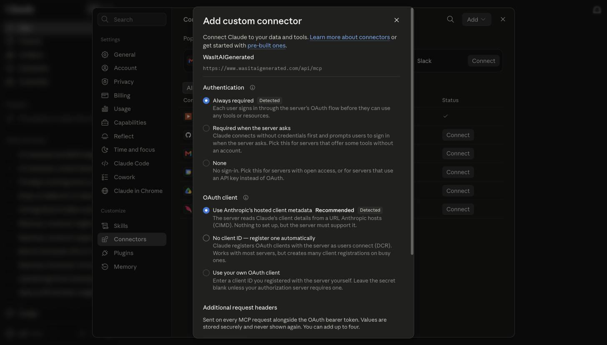607x345 pixels.
Task: Click the dialog's vertical scrollbar
Action: (x=412, y=131)
